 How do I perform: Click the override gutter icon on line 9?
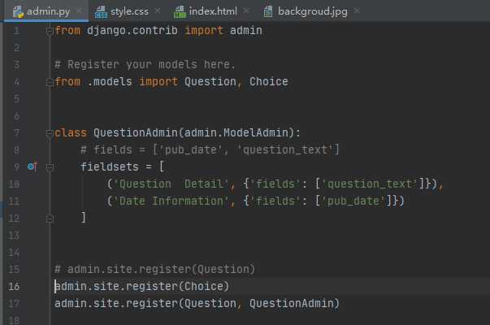(33, 167)
